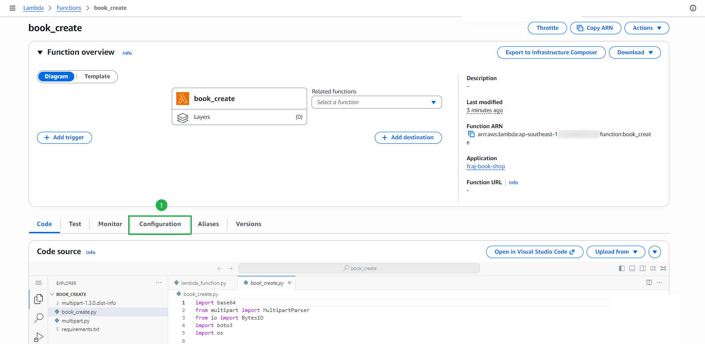
Task: Close the book_create.py editor tab
Action: (x=289, y=283)
